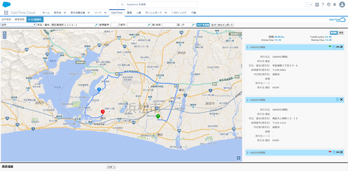Image resolution: width=348 pixels, height=171 pixels.
Task: Remove stop 1 with the X icon
Action: (x=342, y=47)
